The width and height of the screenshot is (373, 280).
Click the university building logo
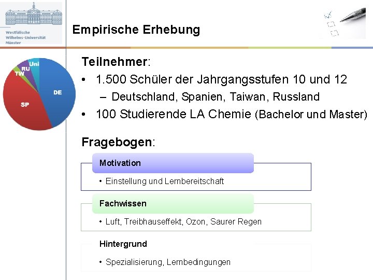click(x=34, y=15)
